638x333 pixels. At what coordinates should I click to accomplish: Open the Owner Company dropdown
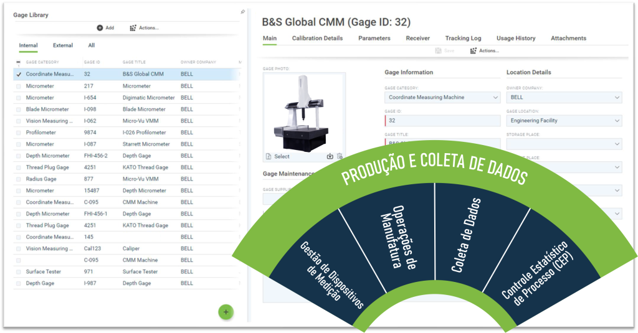564,97
